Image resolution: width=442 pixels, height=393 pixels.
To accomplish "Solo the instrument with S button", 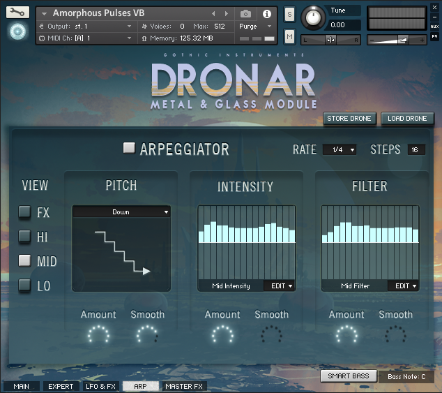I will pyautogui.click(x=289, y=14).
